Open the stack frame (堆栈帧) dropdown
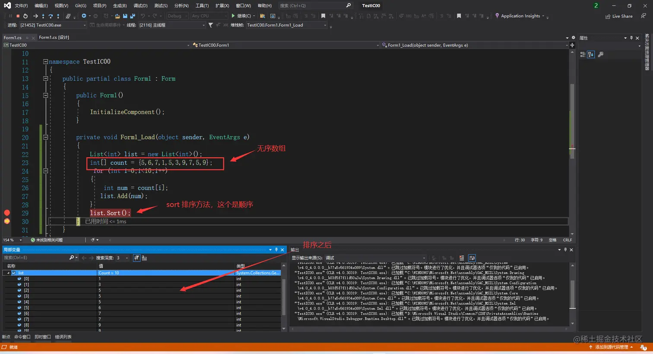 pyautogui.click(x=286, y=25)
